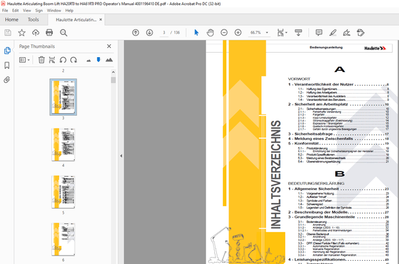Open the Edit menu
The image size is (399, 264).
[x=15, y=10]
